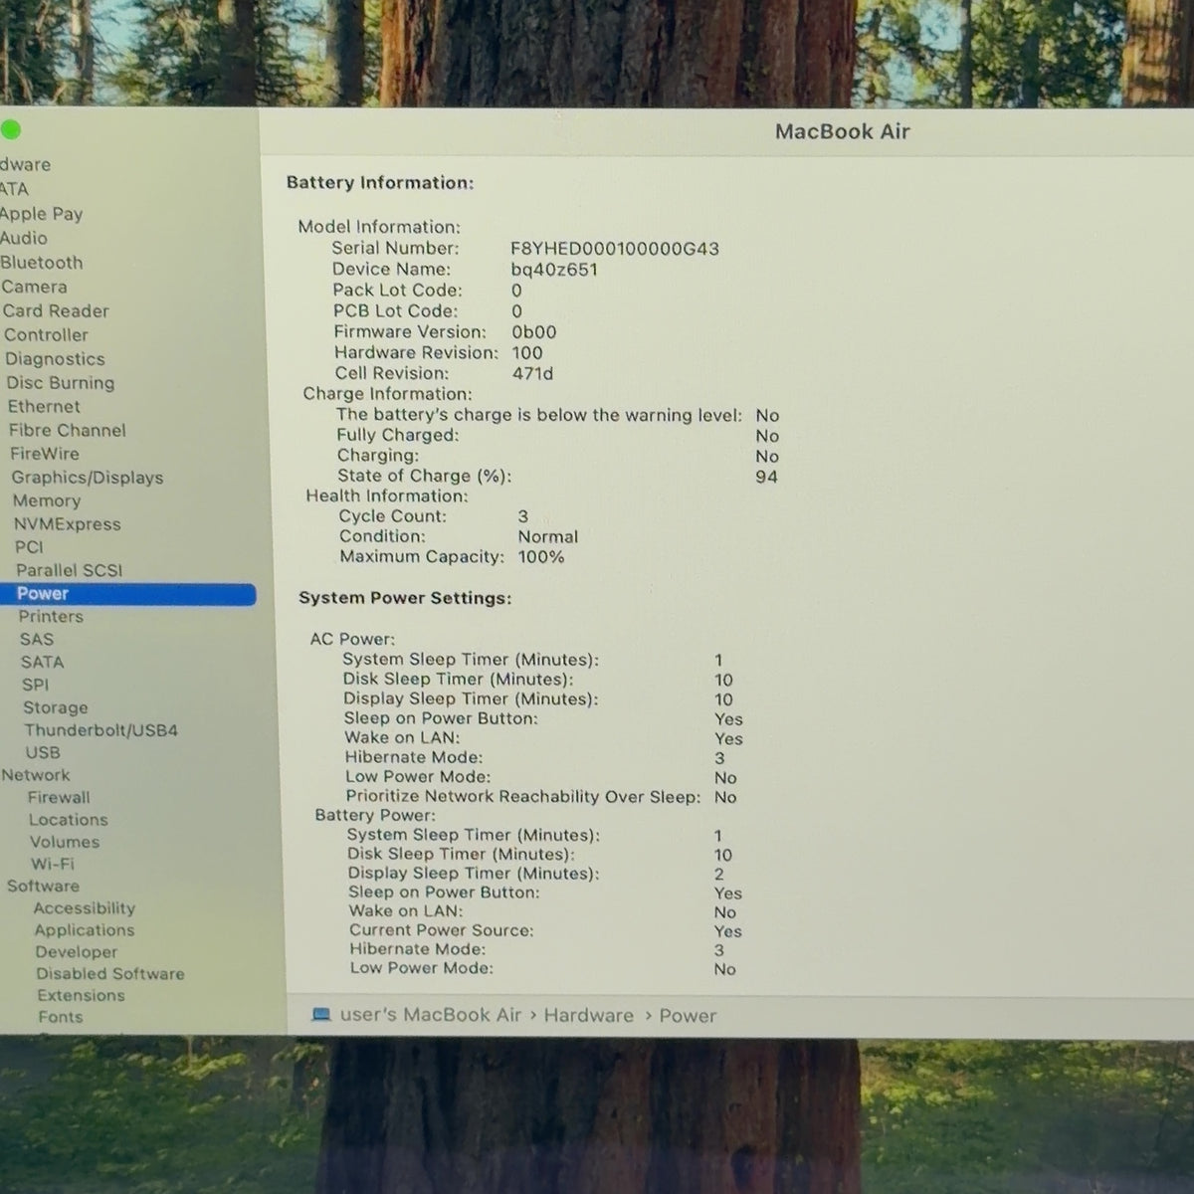Select Controller in the sidebar

[46, 335]
